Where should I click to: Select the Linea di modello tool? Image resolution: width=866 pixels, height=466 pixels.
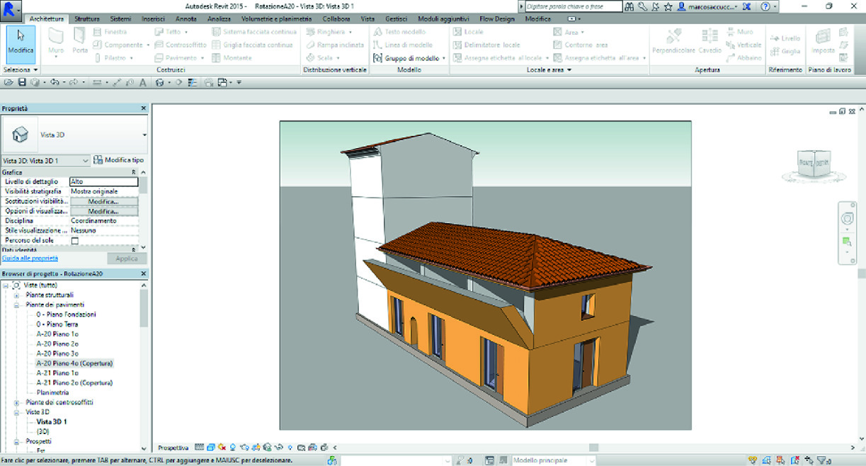point(403,45)
